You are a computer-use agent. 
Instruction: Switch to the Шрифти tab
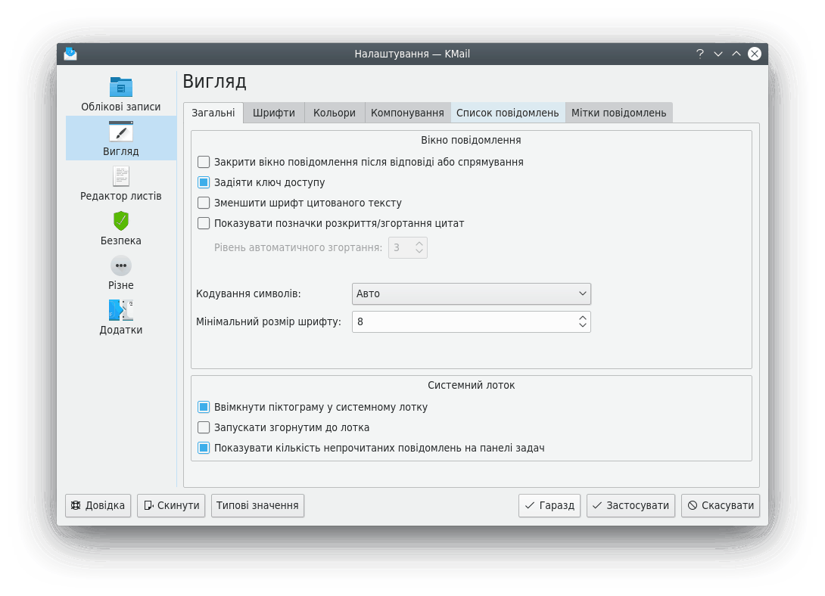[274, 113]
